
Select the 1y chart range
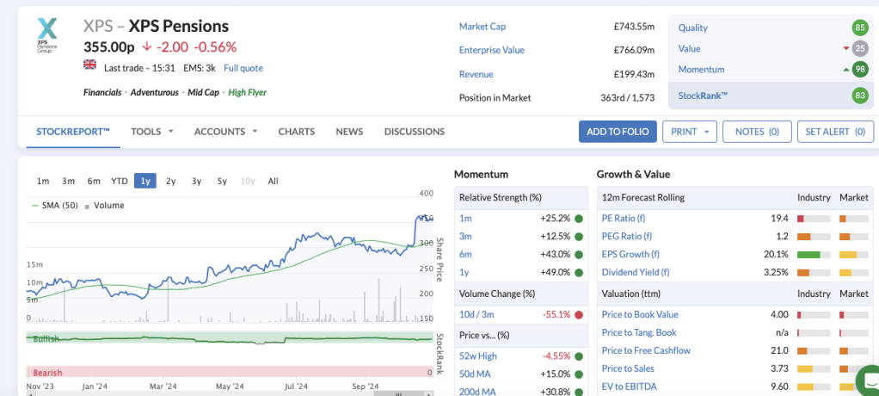click(x=145, y=181)
